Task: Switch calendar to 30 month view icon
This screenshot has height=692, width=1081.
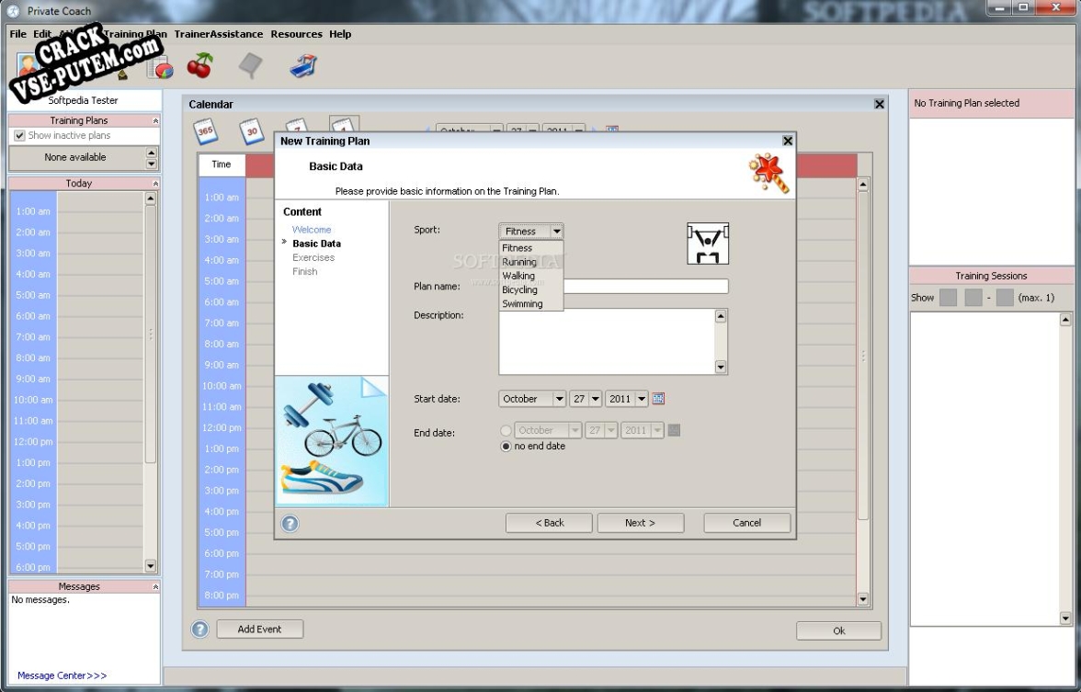Action: (x=252, y=130)
